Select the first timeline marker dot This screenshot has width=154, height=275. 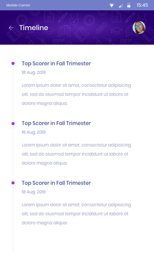pyautogui.click(x=13, y=63)
